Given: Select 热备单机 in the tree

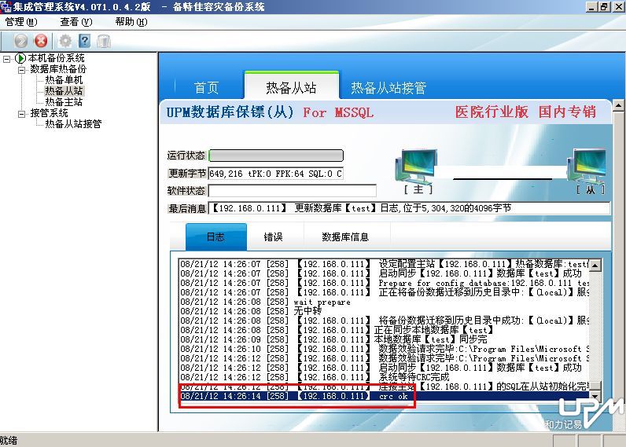Looking at the screenshot, I should (64, 80).
